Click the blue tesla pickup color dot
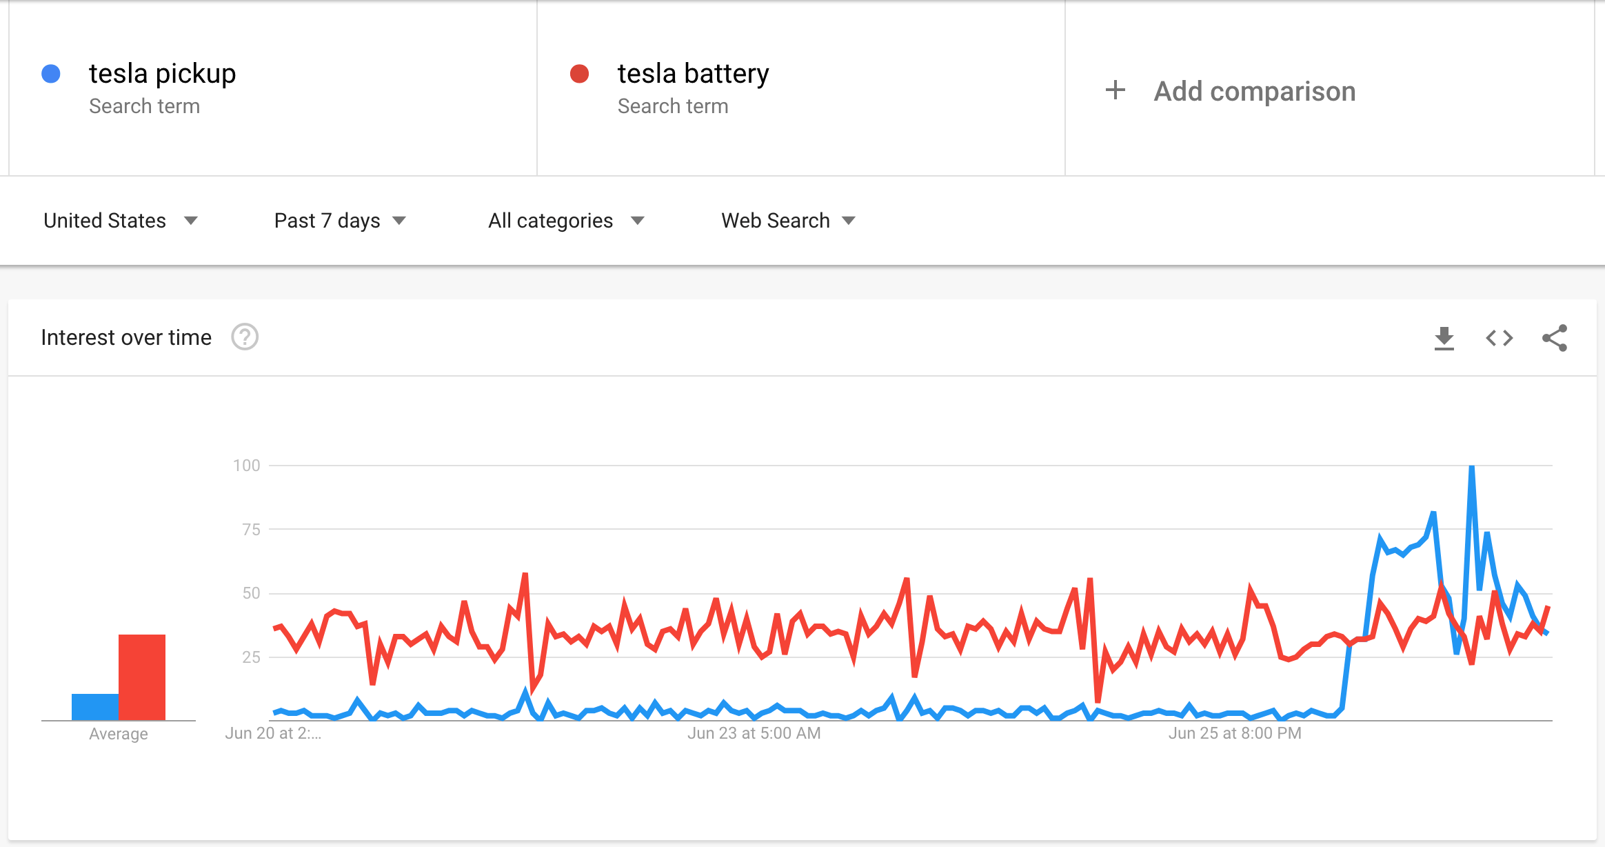 (51, 74)
